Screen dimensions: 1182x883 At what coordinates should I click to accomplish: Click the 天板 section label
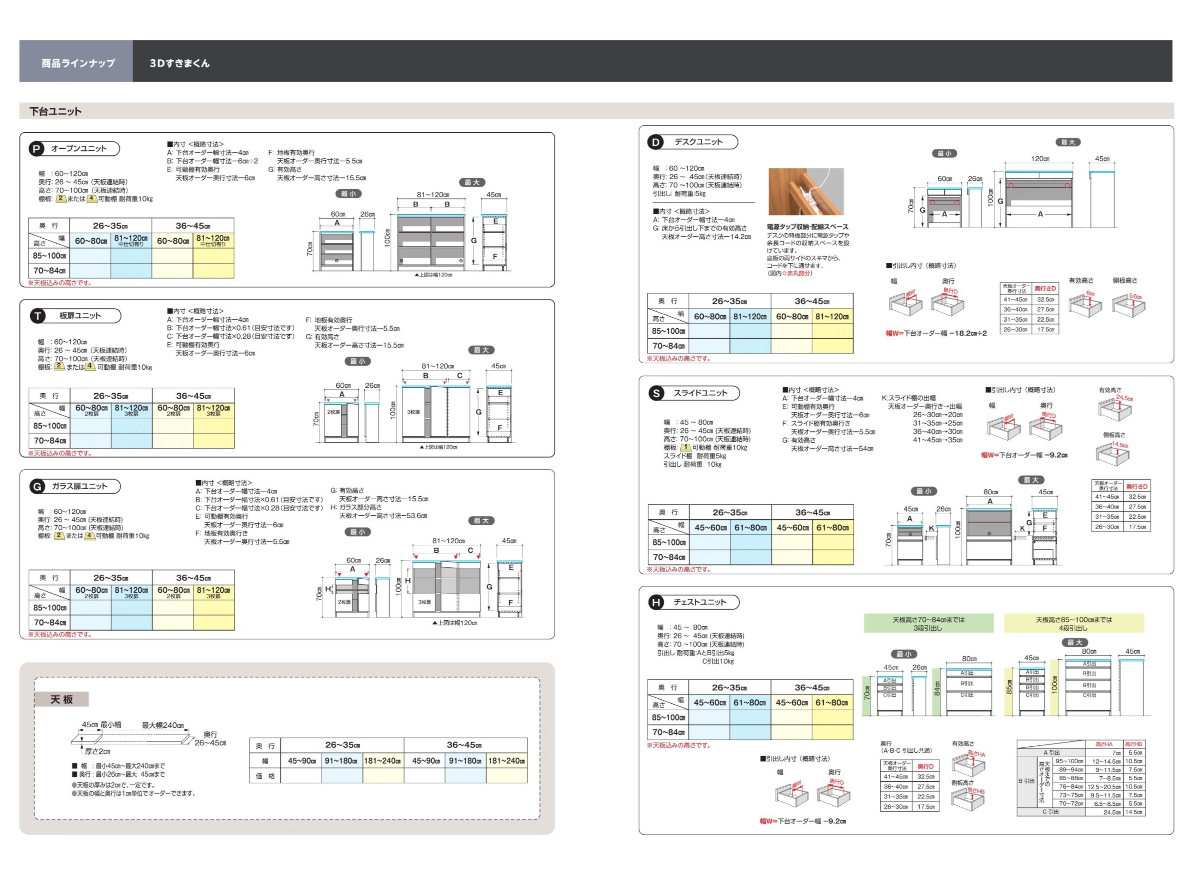point(61,699)
